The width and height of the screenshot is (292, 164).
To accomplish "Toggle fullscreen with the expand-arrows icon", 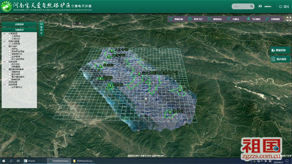I will (289, 19).
